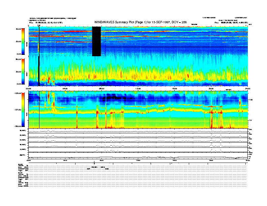Click the 100 tick label right of TNR
This screenshot has width=267, height=206.
(251, 100)
